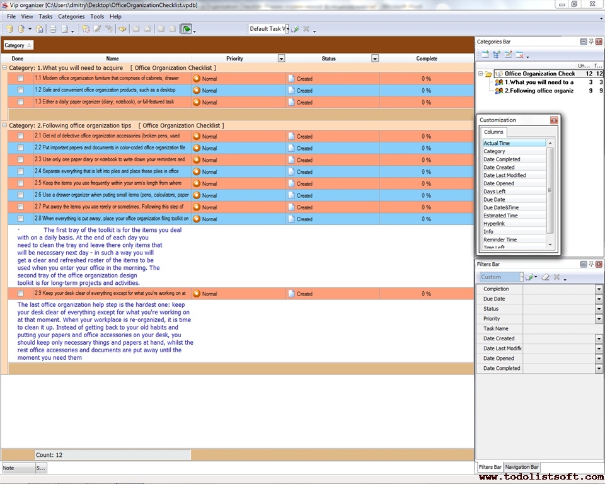Click the Print icon in main toolbar

pyautogui.click(x=53, y=29)
